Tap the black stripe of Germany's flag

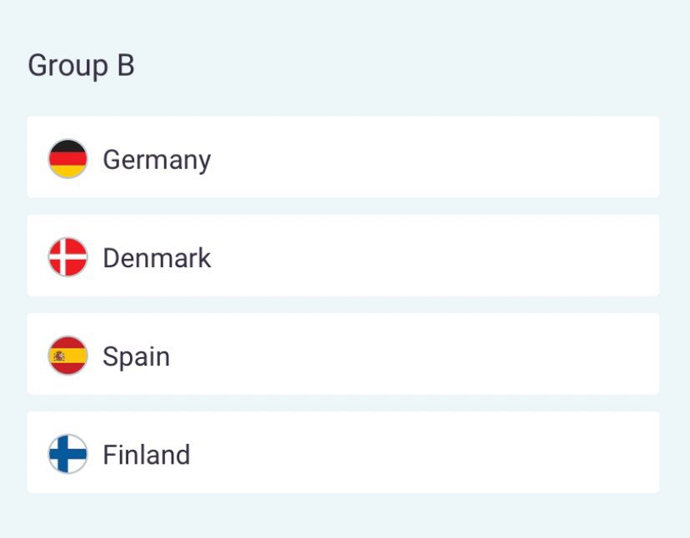pyautogui.click(x=67, y=146)
